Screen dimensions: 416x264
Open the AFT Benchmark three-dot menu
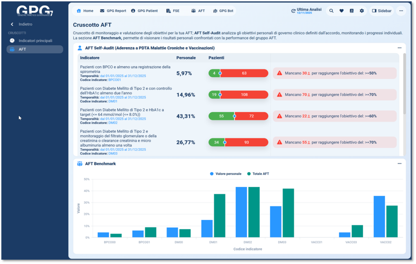coord(399,164)
